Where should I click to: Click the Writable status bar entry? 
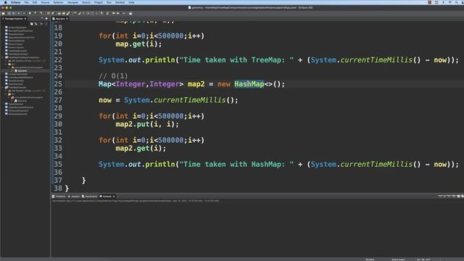click(370, 260)
